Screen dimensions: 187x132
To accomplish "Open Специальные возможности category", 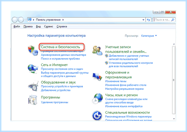I will (127, 112).
